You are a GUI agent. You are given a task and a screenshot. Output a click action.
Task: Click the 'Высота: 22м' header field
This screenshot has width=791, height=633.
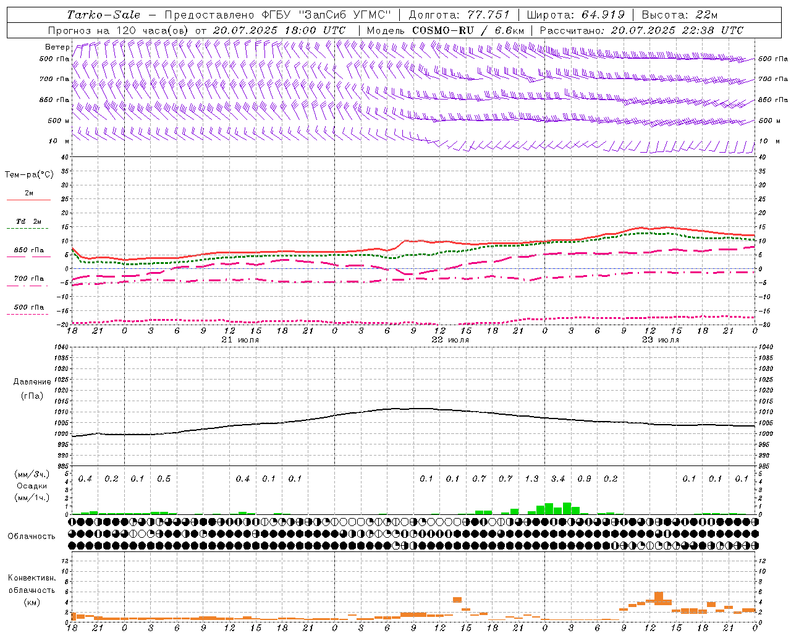tap(680, 15)
